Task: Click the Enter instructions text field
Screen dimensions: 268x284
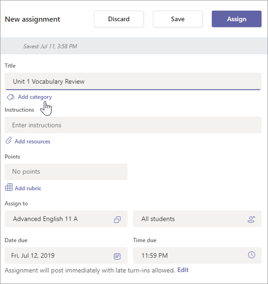Action: click(133, 125)
